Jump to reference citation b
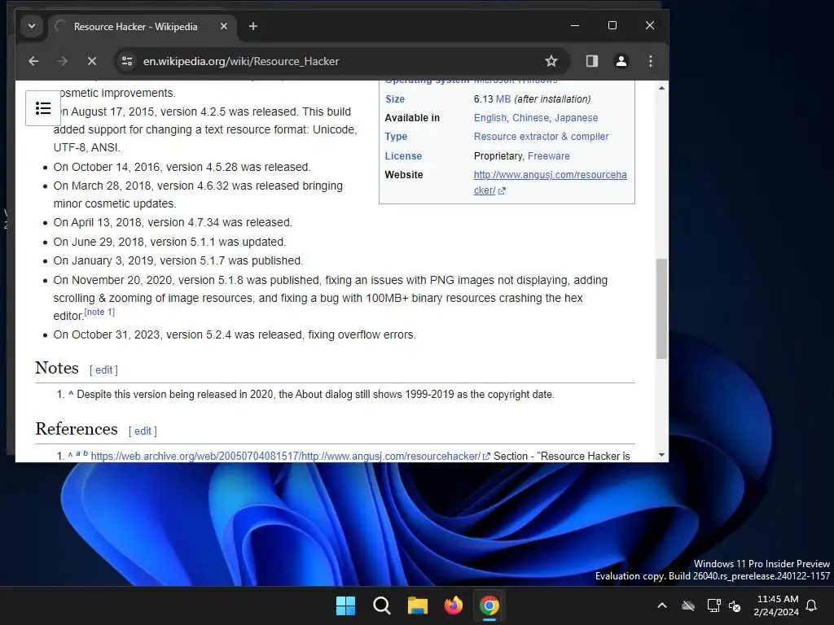Screen dimensions: 834x625 [x=86, y=453]
